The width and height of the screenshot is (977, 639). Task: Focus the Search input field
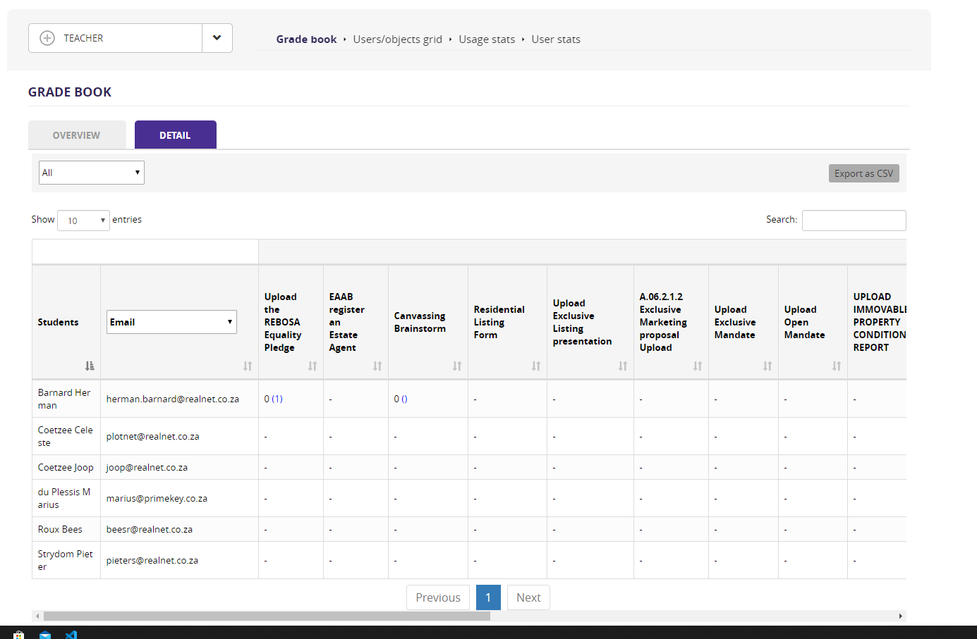click(854, 221)
